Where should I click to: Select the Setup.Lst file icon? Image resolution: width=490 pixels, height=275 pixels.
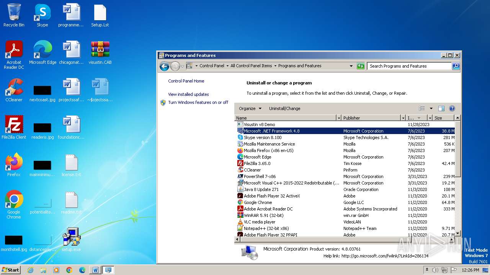point(100,15)
